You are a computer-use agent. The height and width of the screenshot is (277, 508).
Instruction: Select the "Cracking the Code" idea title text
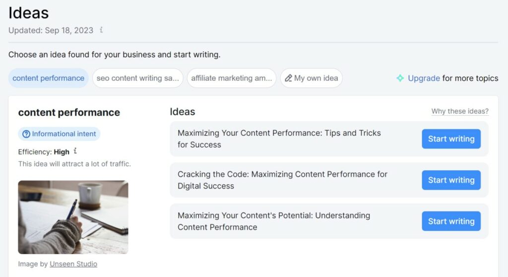(282, 180)
